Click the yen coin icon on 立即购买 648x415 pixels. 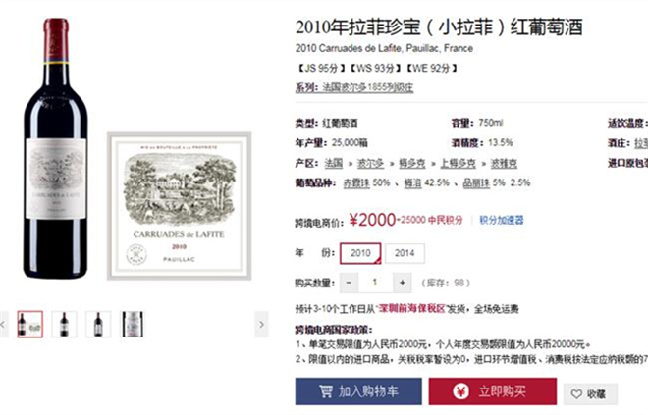[x=460, y=391]
